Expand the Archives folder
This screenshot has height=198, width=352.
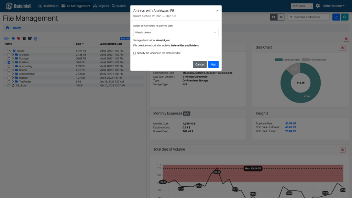click(13, 55)
